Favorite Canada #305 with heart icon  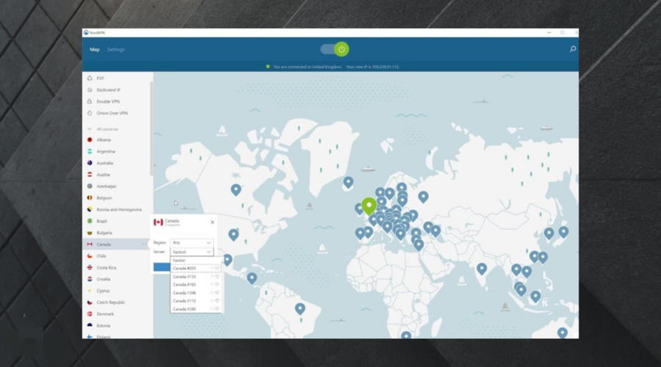[x=217, y=269]
